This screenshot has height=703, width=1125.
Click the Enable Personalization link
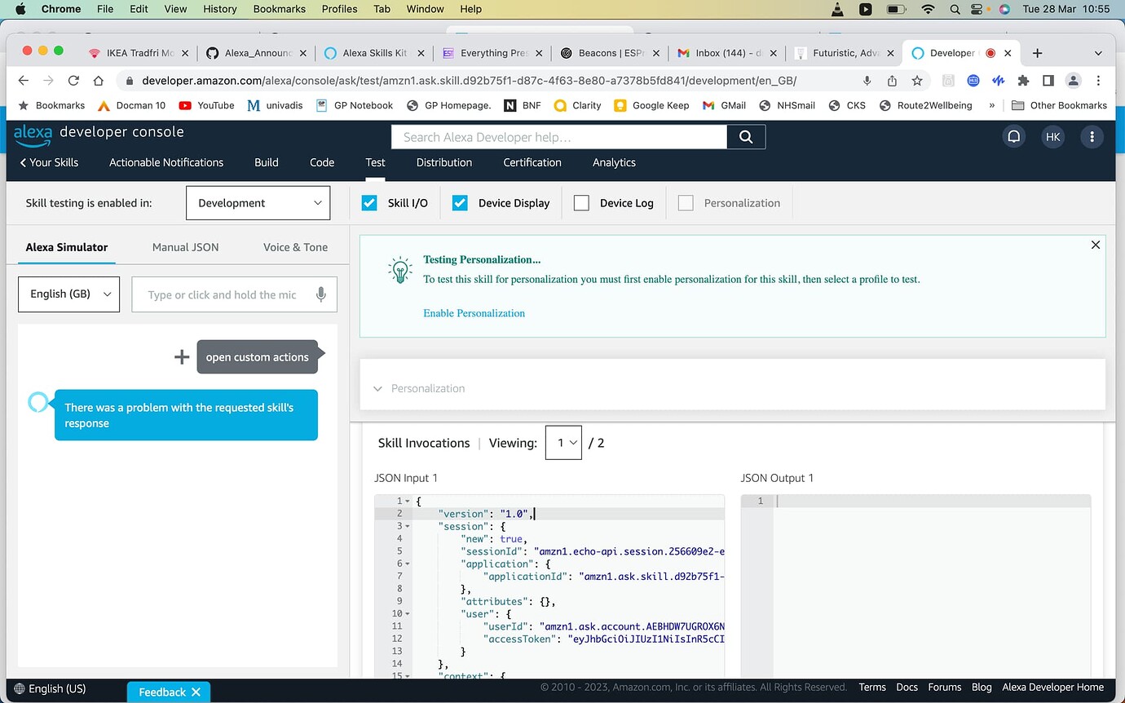coord(474,312)
